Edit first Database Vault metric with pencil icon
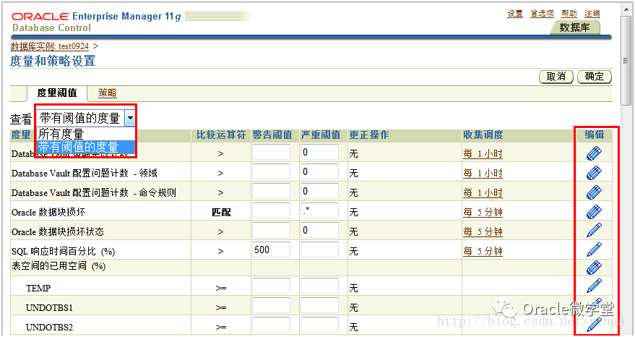 pyautogui.click(x=594, y=153)
